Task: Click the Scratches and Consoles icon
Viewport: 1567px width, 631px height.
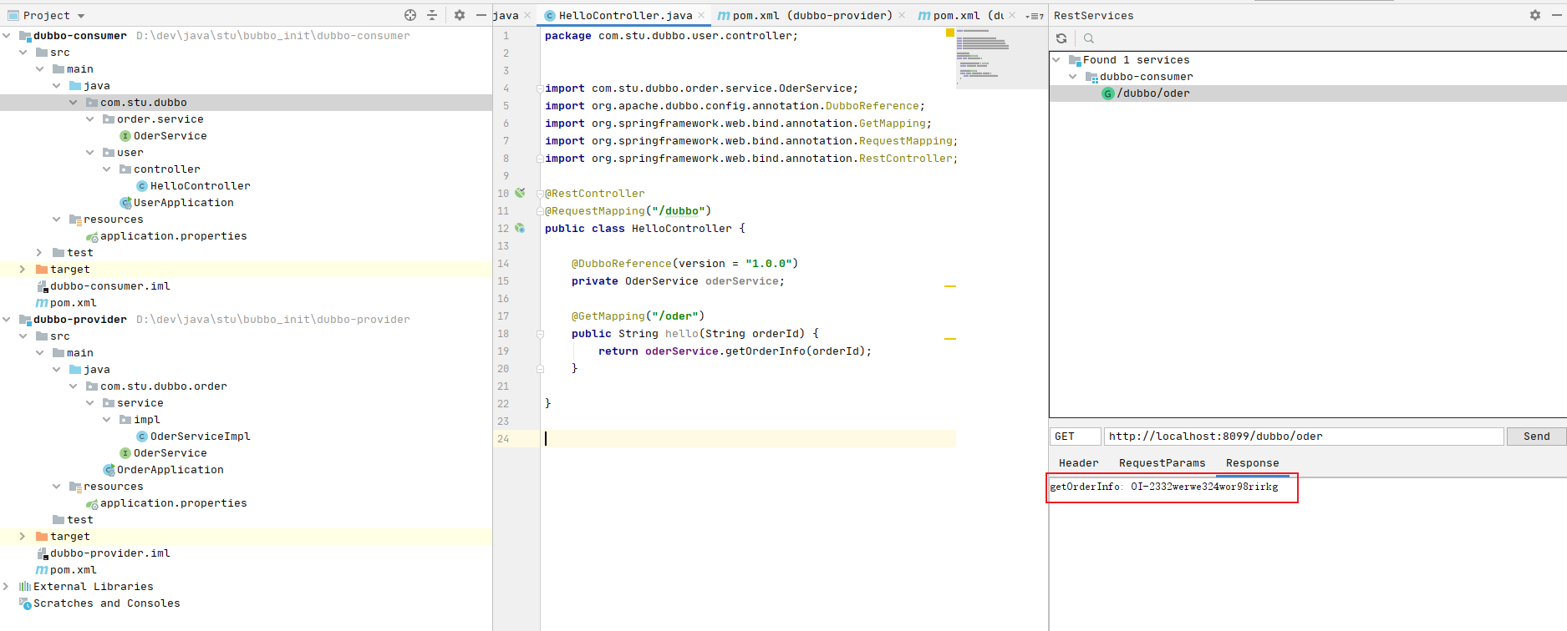Action: pyautogui.click(x=25, y=603)
